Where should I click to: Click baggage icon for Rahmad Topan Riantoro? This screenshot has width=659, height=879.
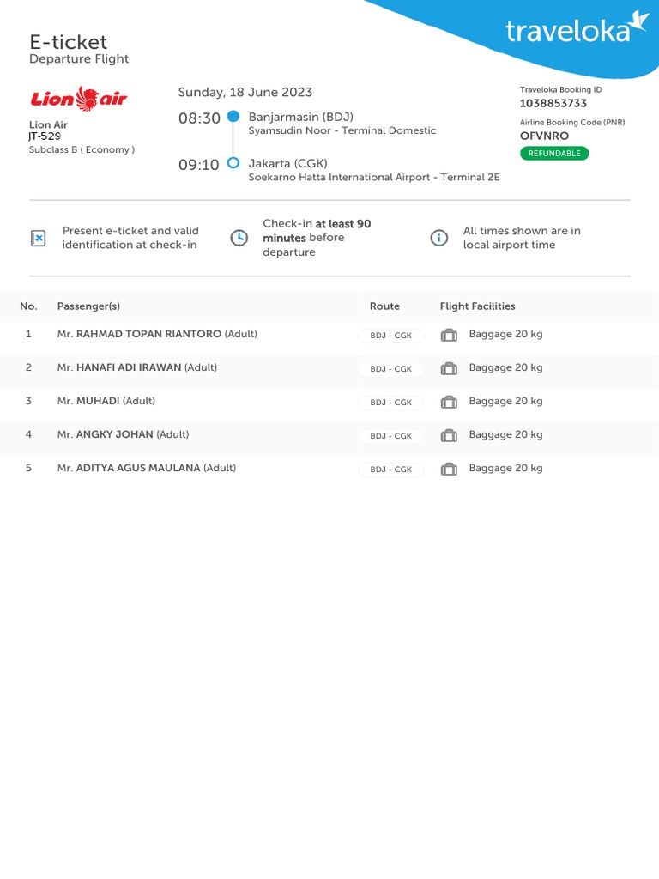click(449, 335)
